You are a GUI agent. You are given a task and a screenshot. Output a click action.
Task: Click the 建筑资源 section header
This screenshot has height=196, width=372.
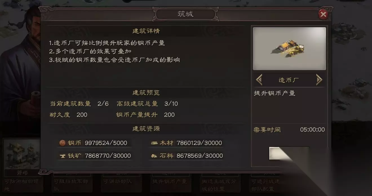pyautogui.click(x=146, y=129)
